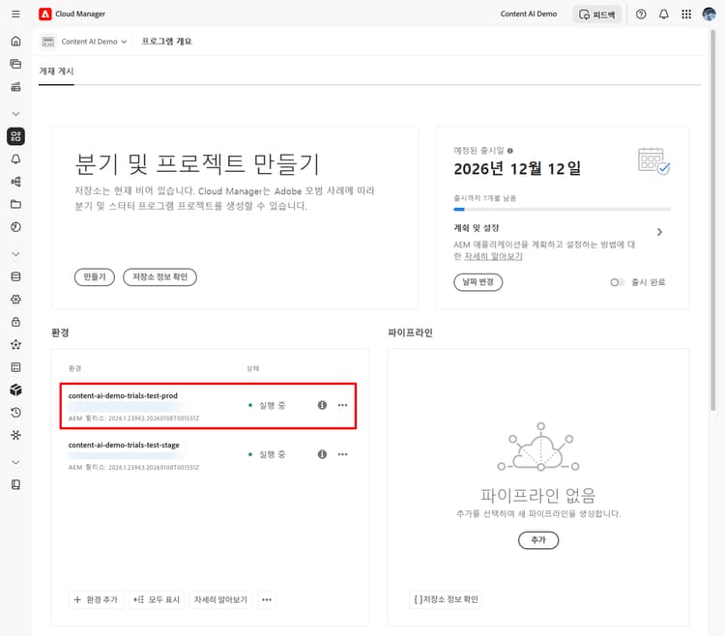Open the license dashboard icon in sidebar
725x636 pixels.
pos(15,86)
